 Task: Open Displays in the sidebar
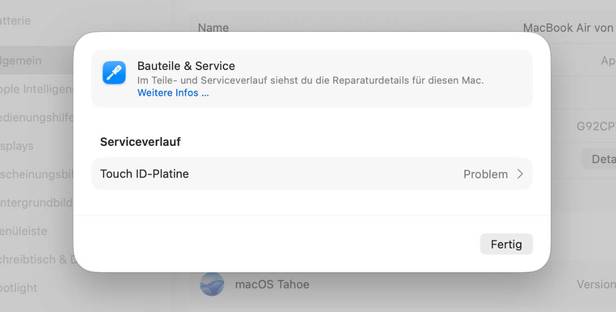[17, 146]
